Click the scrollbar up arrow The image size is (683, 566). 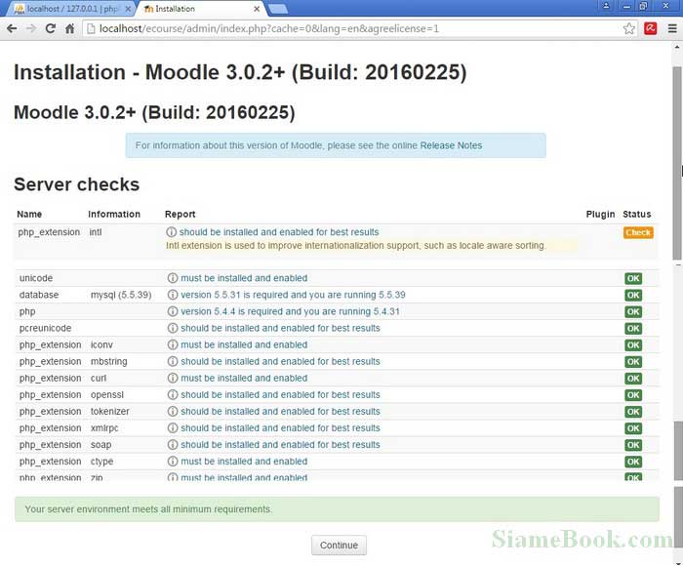tap(677, 46)
